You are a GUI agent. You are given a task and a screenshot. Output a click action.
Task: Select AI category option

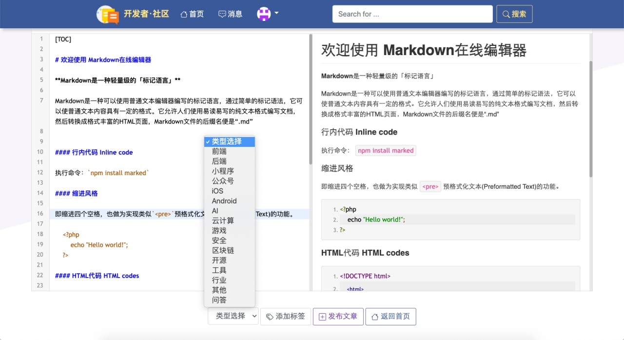coord(230,211)
